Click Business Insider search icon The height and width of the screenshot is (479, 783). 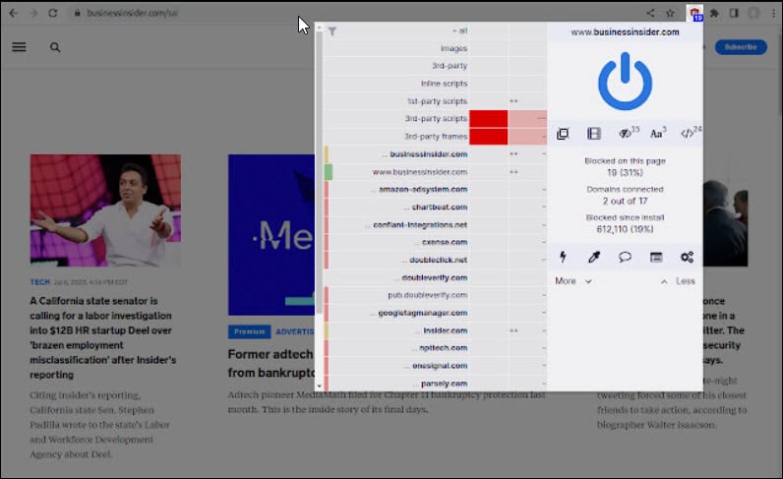(55, 47)
